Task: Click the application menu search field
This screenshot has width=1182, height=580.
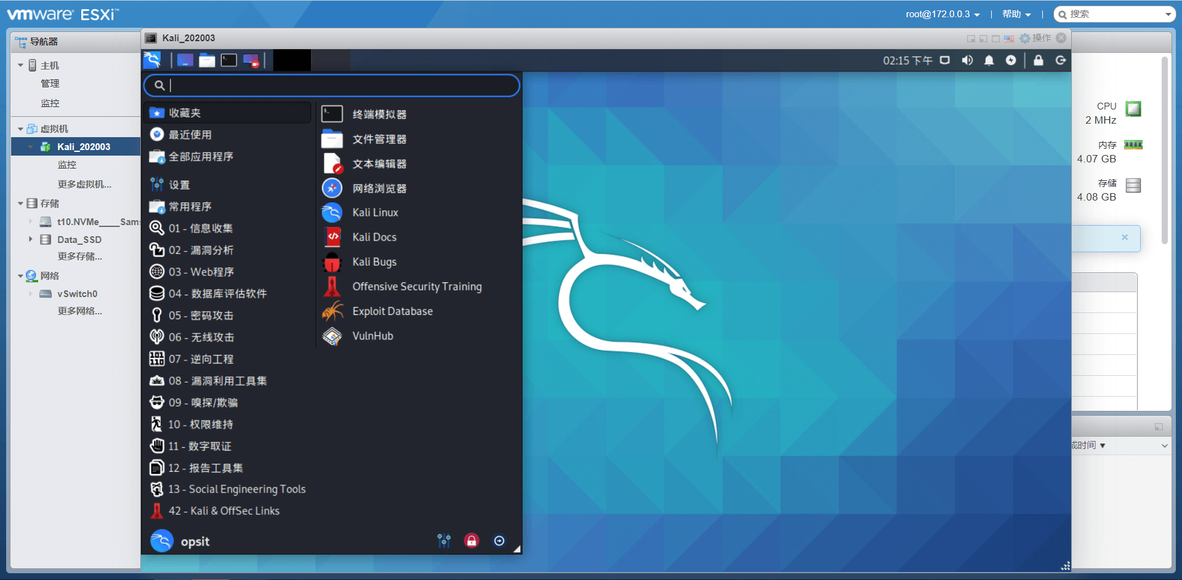Action: 332,85
